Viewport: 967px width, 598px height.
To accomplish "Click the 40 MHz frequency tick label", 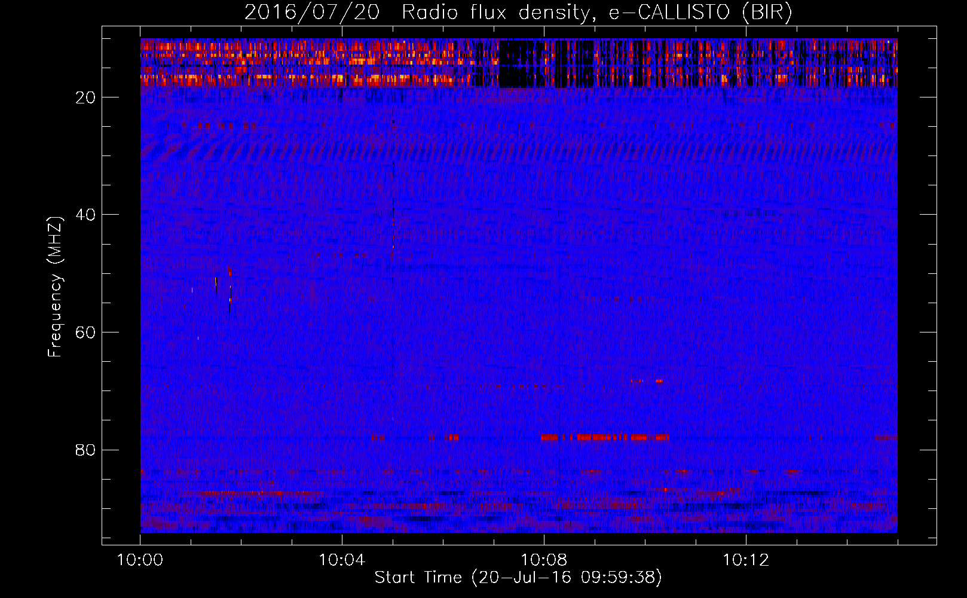I will click(85, 215).
